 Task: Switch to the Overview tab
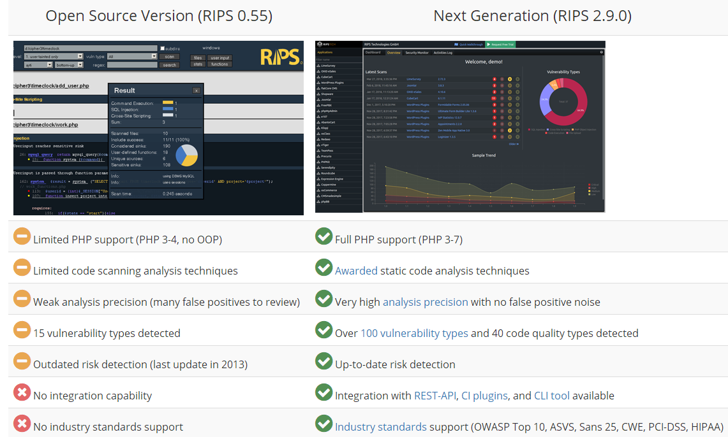pos(394,53)
